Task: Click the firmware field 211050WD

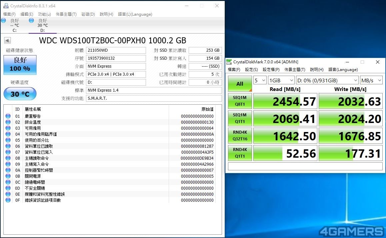Action: click(x=116, y=50)
